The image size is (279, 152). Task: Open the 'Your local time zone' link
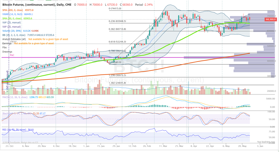coord(266,142)
